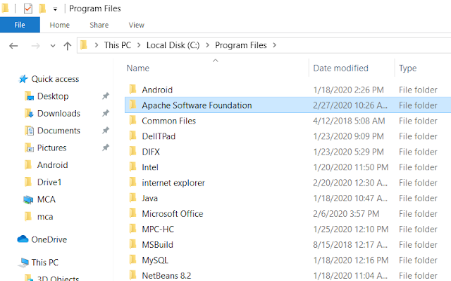Open Documents in Quick access
The height and width of the screenshot is (281, 451).
pos(58,131)
